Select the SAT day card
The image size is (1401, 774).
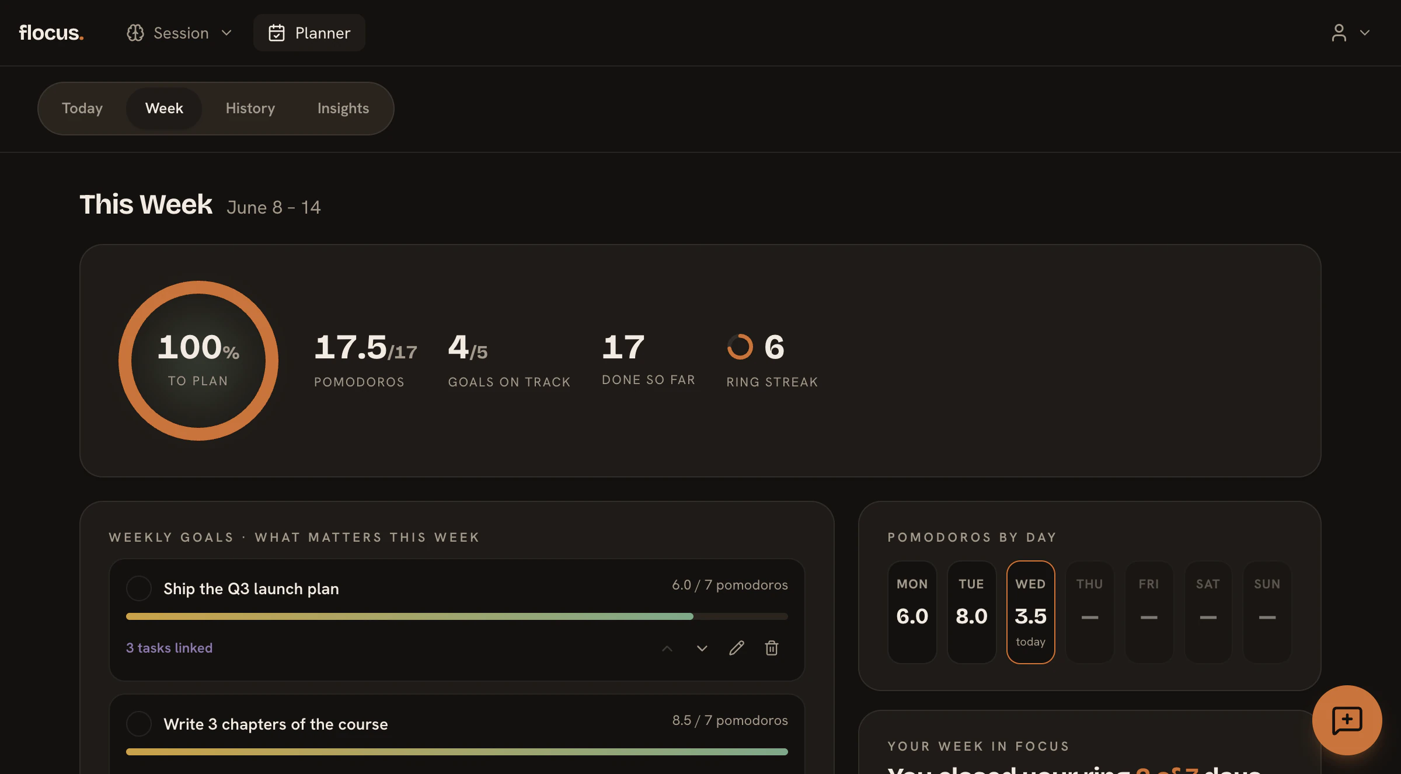[x=1208, y=612]
